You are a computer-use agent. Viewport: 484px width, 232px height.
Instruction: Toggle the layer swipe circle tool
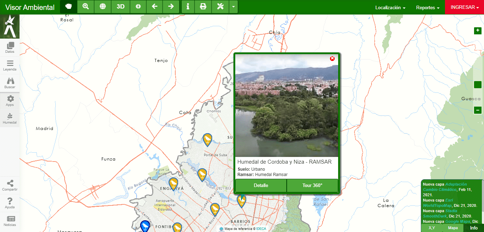point(138,7)
